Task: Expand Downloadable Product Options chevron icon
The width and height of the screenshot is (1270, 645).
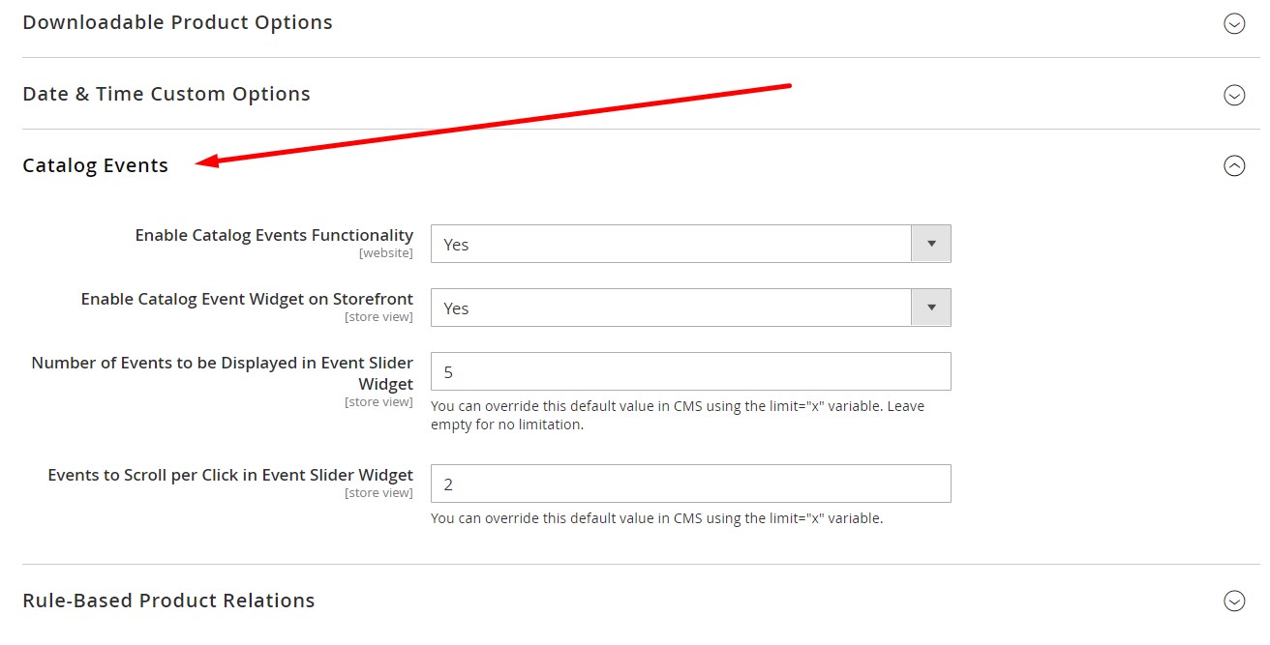Action: coord(1234,23)
